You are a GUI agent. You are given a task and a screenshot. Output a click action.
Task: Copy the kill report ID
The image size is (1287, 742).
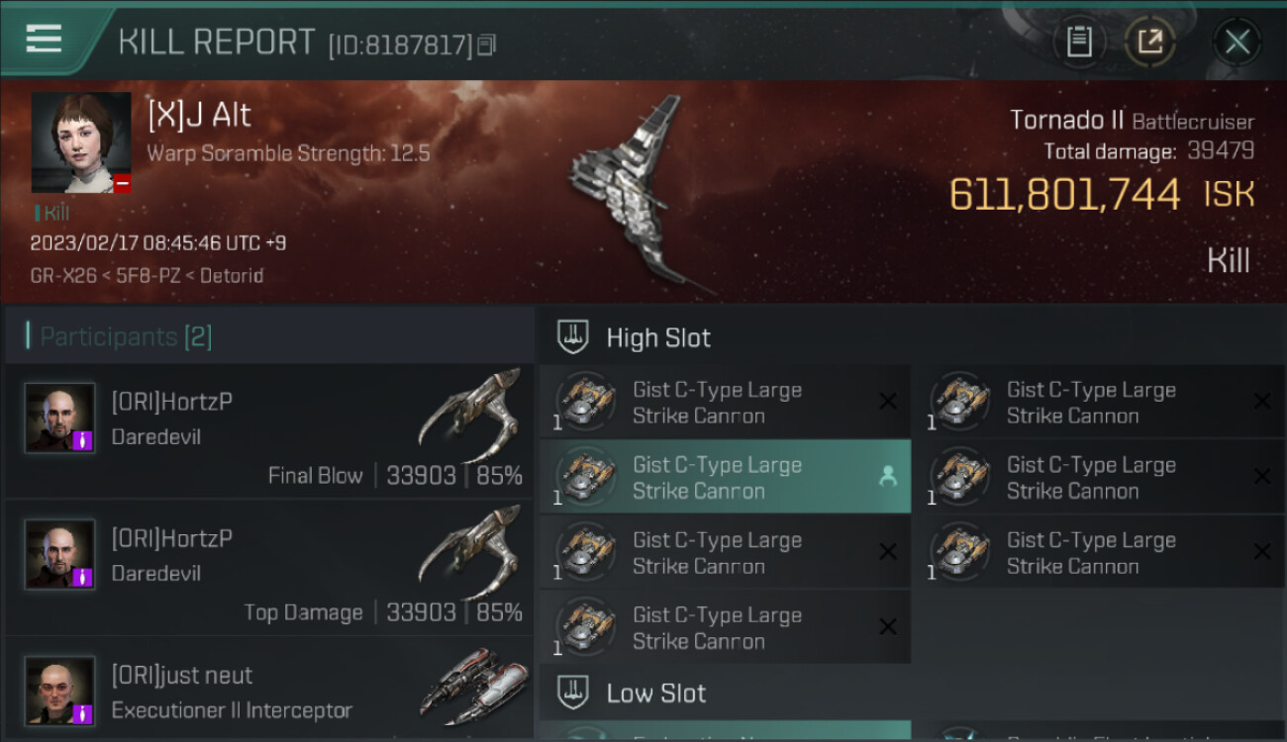point(486,45)
